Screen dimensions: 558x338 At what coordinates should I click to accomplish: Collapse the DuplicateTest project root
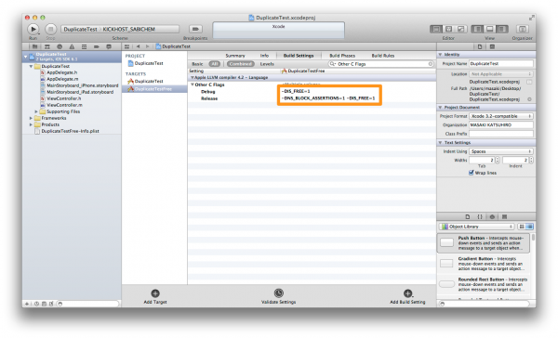(26, 57)
